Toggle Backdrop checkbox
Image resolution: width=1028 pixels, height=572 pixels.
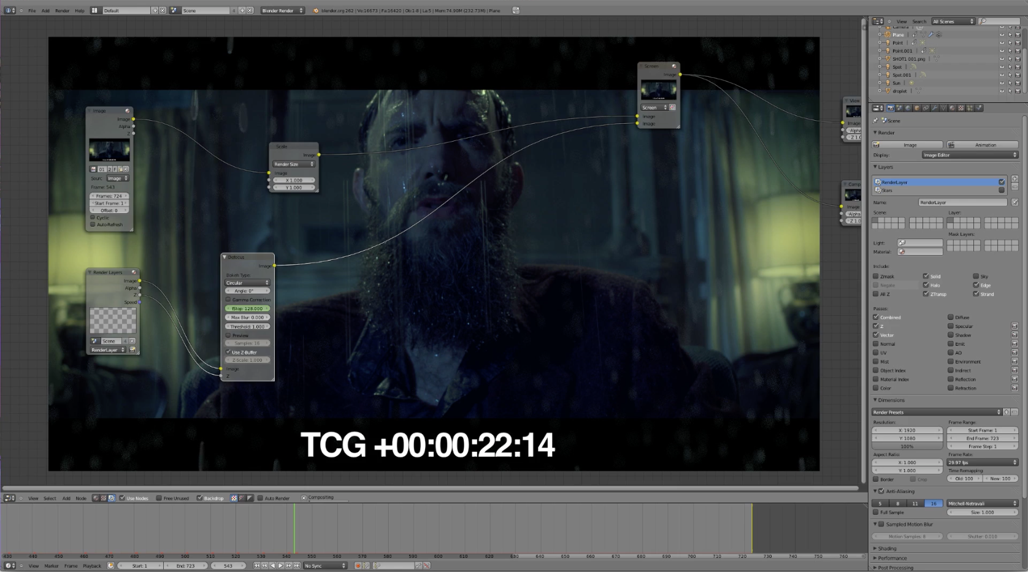pos(199,498)
